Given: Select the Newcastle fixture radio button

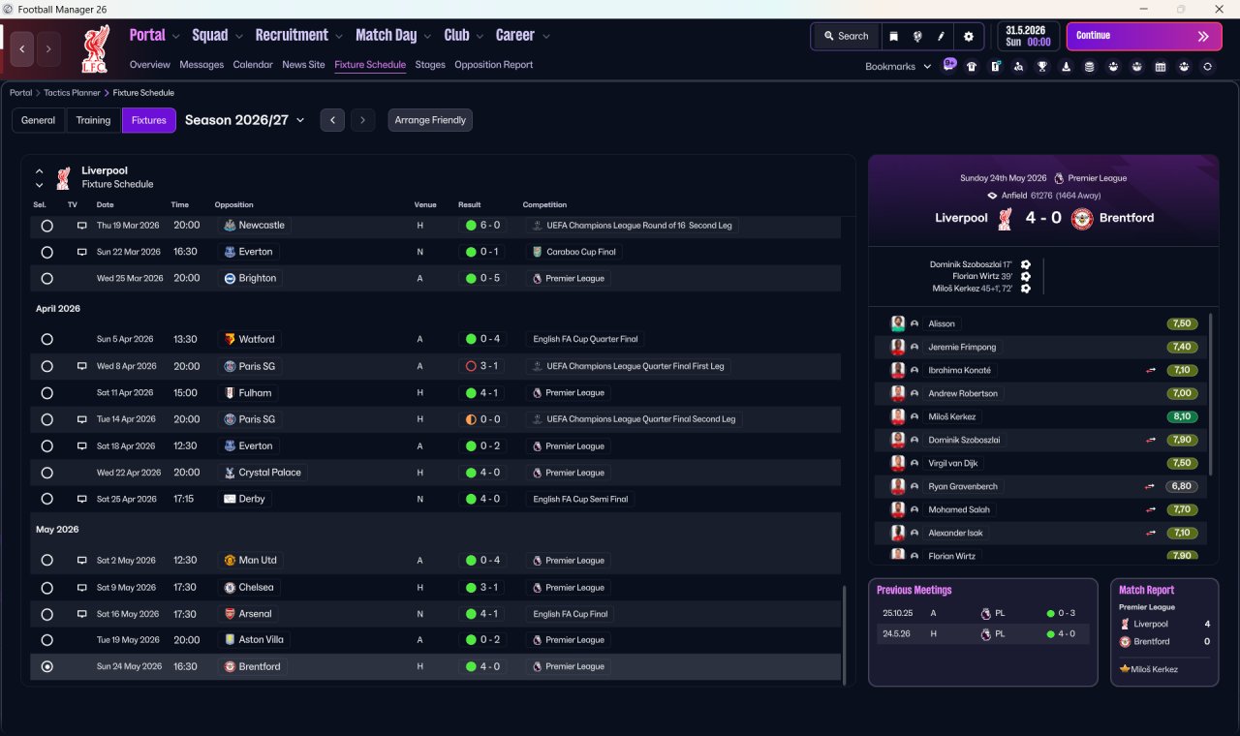Looking at the screenshot, I should coord(46,226).
